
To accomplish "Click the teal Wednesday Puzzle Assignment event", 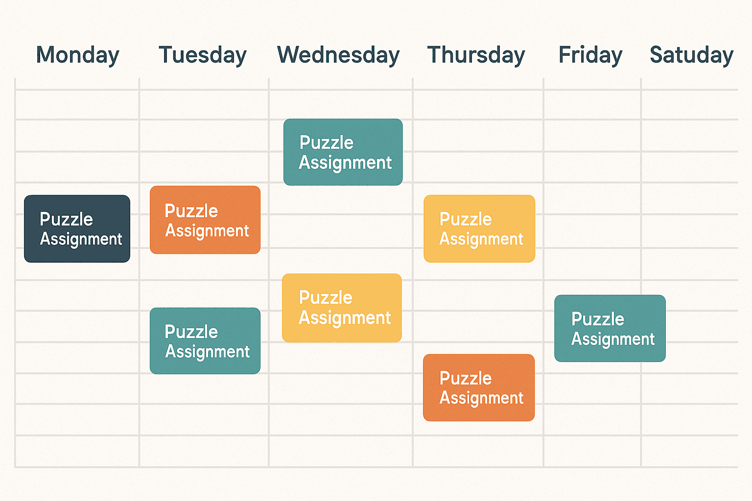I will point(343,152).
